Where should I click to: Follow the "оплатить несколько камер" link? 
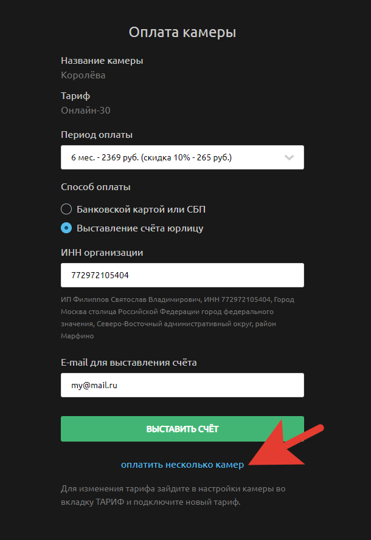[x=182, y=465]
